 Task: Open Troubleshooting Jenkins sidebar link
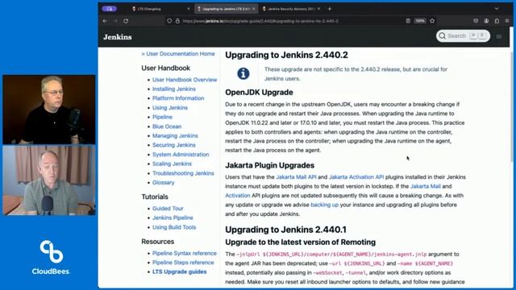(x=183, y=173)
